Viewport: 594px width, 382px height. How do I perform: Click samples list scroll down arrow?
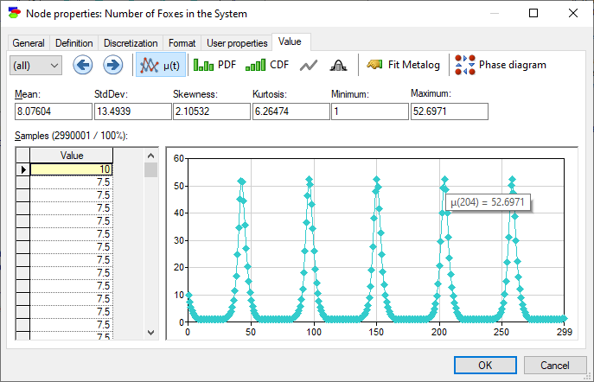click(150, 333)
